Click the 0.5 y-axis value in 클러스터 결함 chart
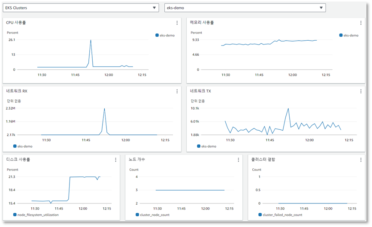372x227 pixels. click(x=258, y=190)
